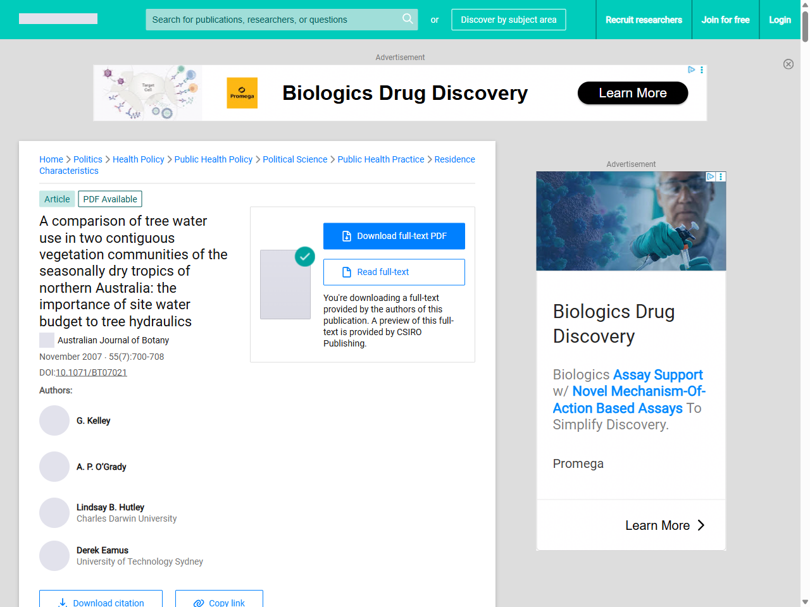810x607 pixels.
Task: Open DOI 10.1071/BT07021 link
Action: point(92,372)
